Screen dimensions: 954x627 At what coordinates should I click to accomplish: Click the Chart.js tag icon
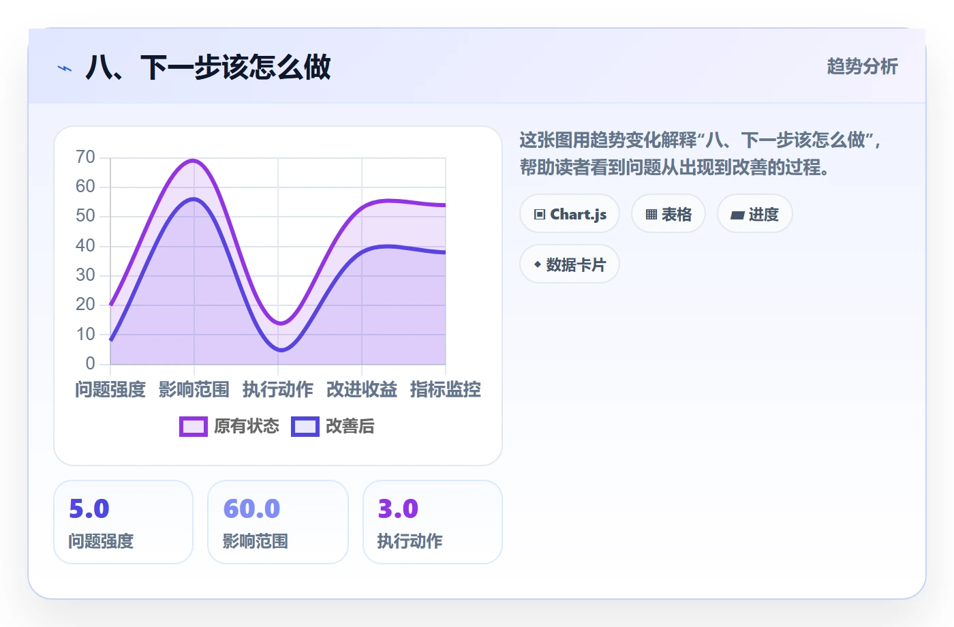point(540,215)
